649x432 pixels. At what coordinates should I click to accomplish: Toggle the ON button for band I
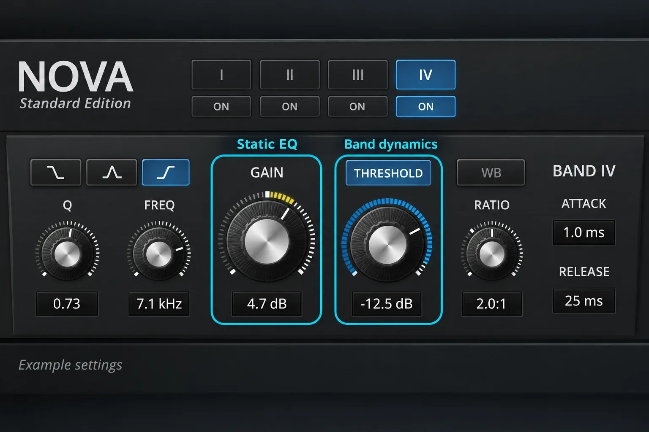coord(221,107)
